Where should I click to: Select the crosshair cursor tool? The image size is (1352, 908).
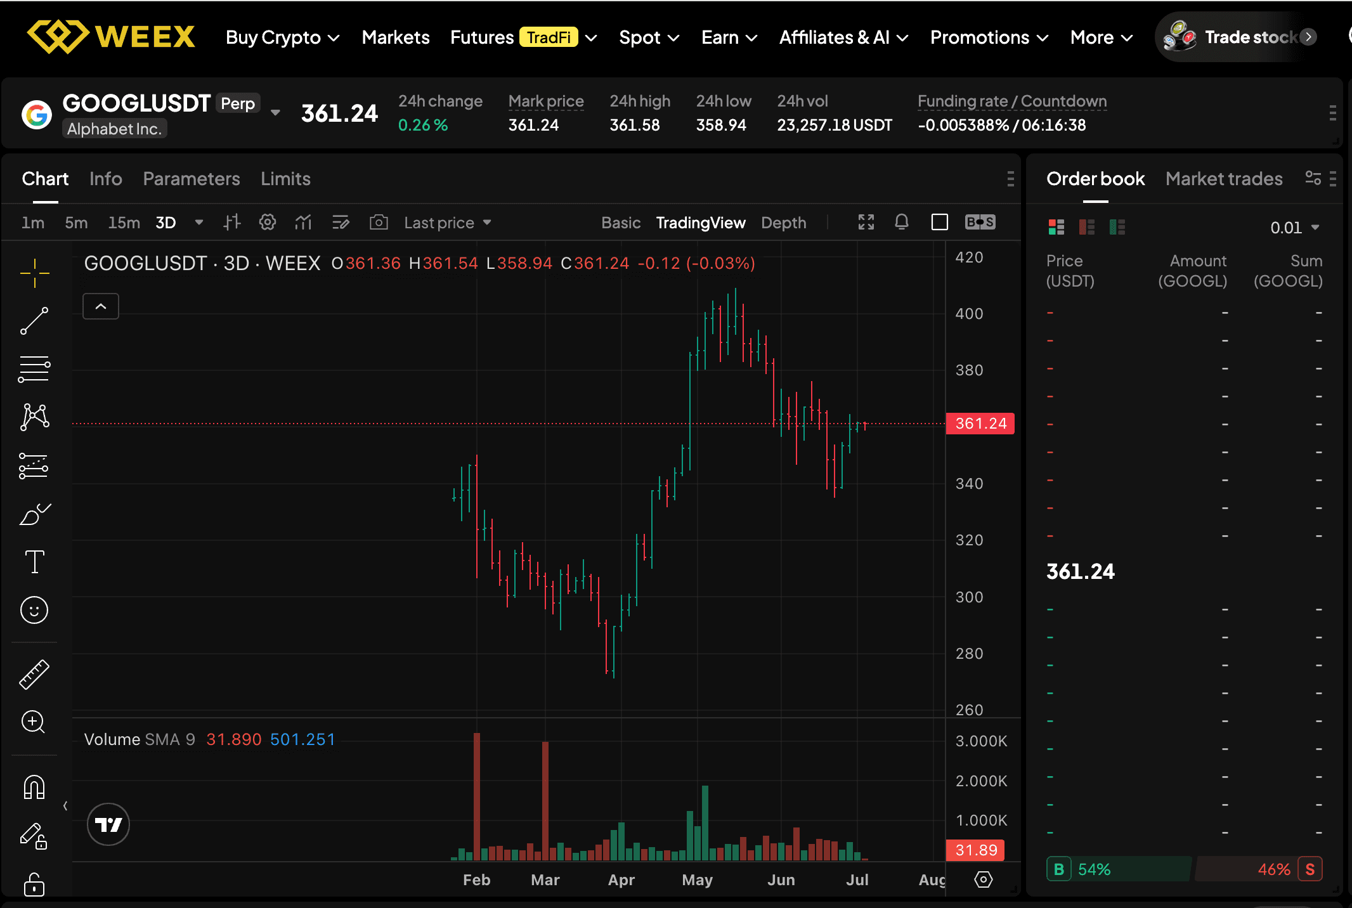point(34,273)
